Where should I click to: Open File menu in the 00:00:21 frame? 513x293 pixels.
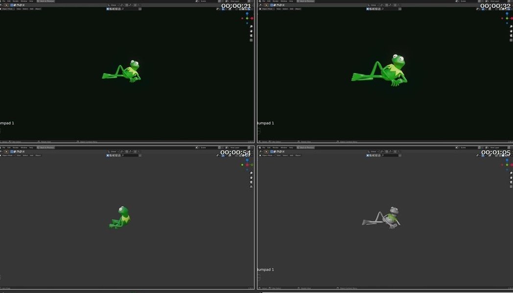(x=3, y=1)
